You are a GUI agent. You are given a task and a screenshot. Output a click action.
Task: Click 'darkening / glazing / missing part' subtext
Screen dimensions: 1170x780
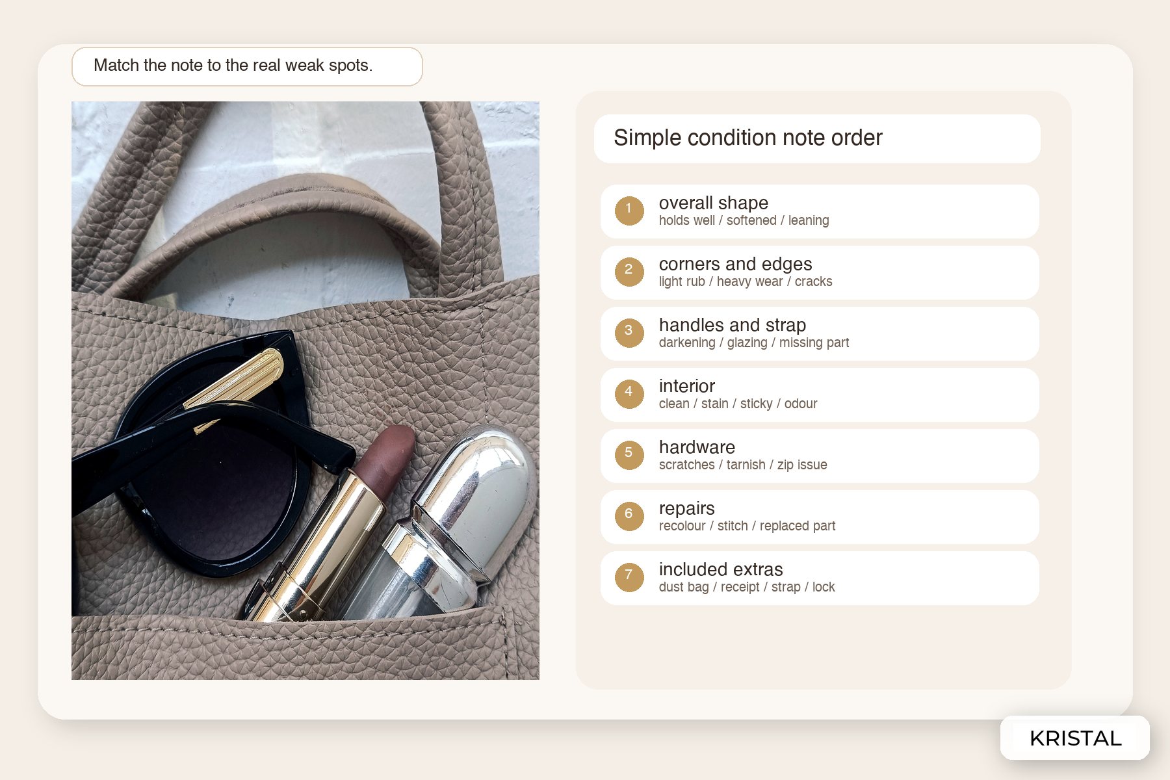tap(753, 343)
